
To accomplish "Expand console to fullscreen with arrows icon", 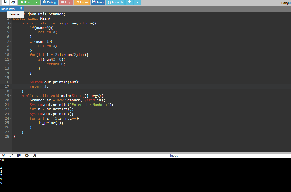I will coord(11,156).
